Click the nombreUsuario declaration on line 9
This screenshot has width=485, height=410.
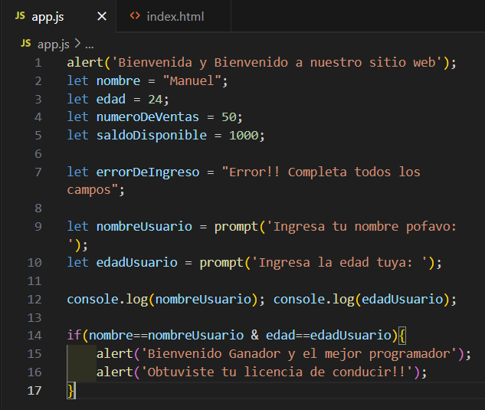(x=144, y=227)
